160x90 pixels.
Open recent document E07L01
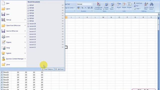coord(31,21)
